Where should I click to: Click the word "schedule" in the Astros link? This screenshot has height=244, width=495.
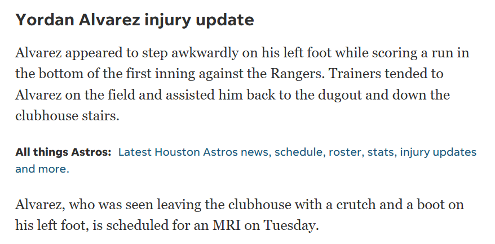click(299, 152)
